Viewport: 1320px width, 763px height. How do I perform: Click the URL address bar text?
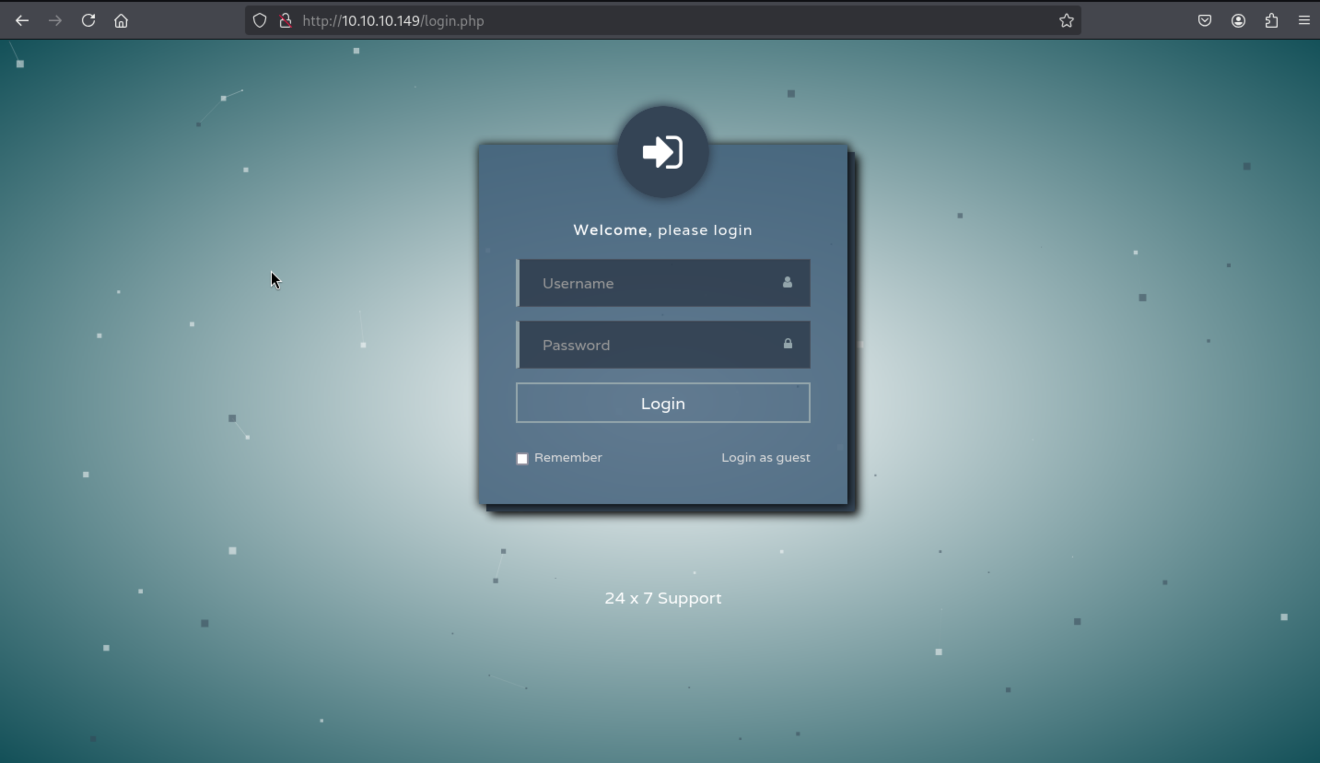393,21
